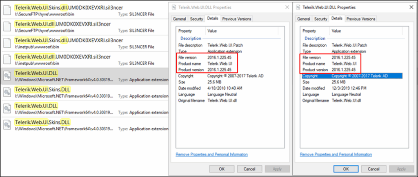This screenshot has width=418, height=177.
Task: Select Telerik.Web.UI.Skins.dll.UM0DK0XEVXRI.sil3ncer in SecureFTP folder
Action: point(69,8)
